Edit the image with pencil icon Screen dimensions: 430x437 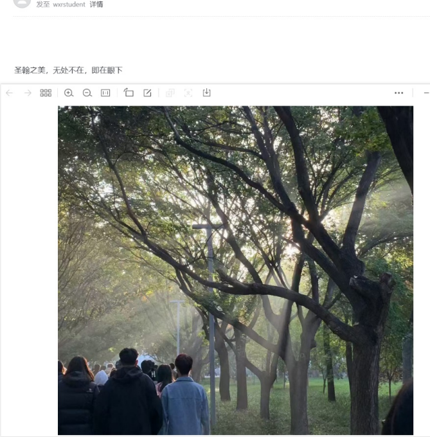[147, 93]
